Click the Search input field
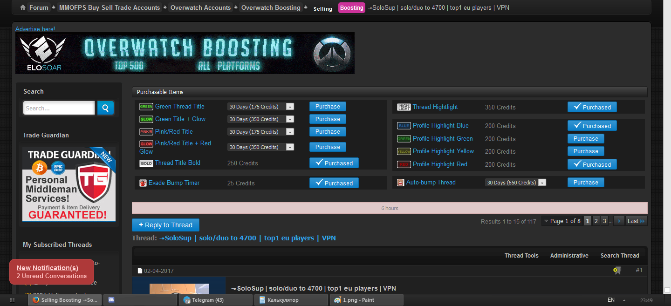This screenshot has height=306, width=671. [59, 108]
